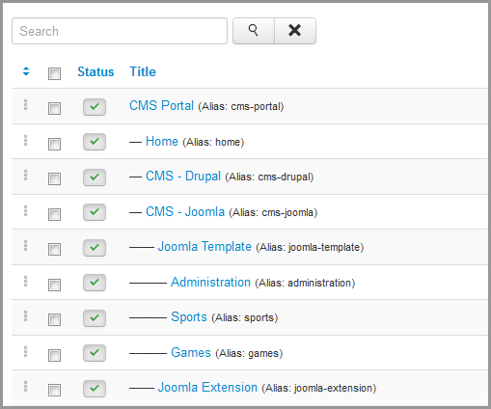The width and height of the screenshot is (491, 409).
Task: Clear the search with X button
Action: click(x=295, y=31)
